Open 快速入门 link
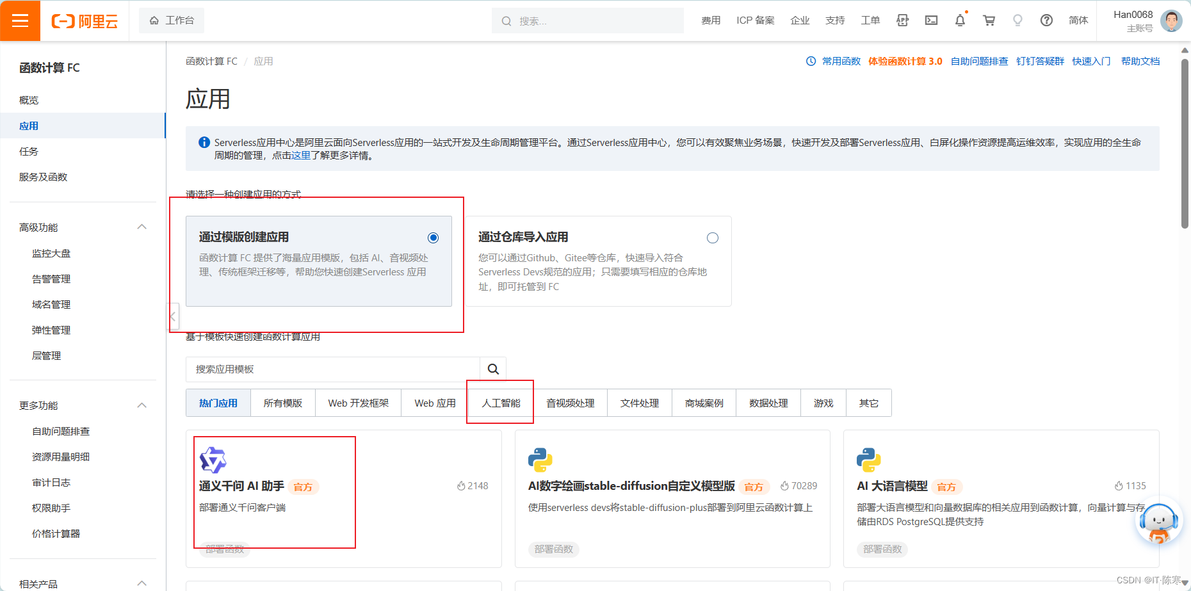This screenshot has height=591, width=1191. pos(1092,61)
